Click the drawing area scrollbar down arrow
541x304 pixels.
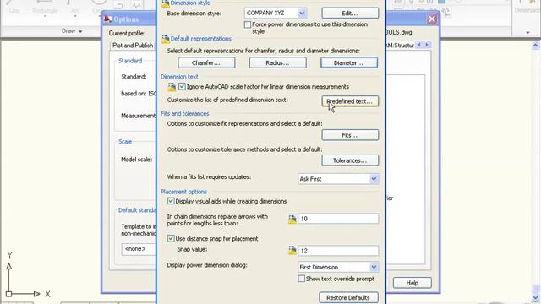click(535, 298)
